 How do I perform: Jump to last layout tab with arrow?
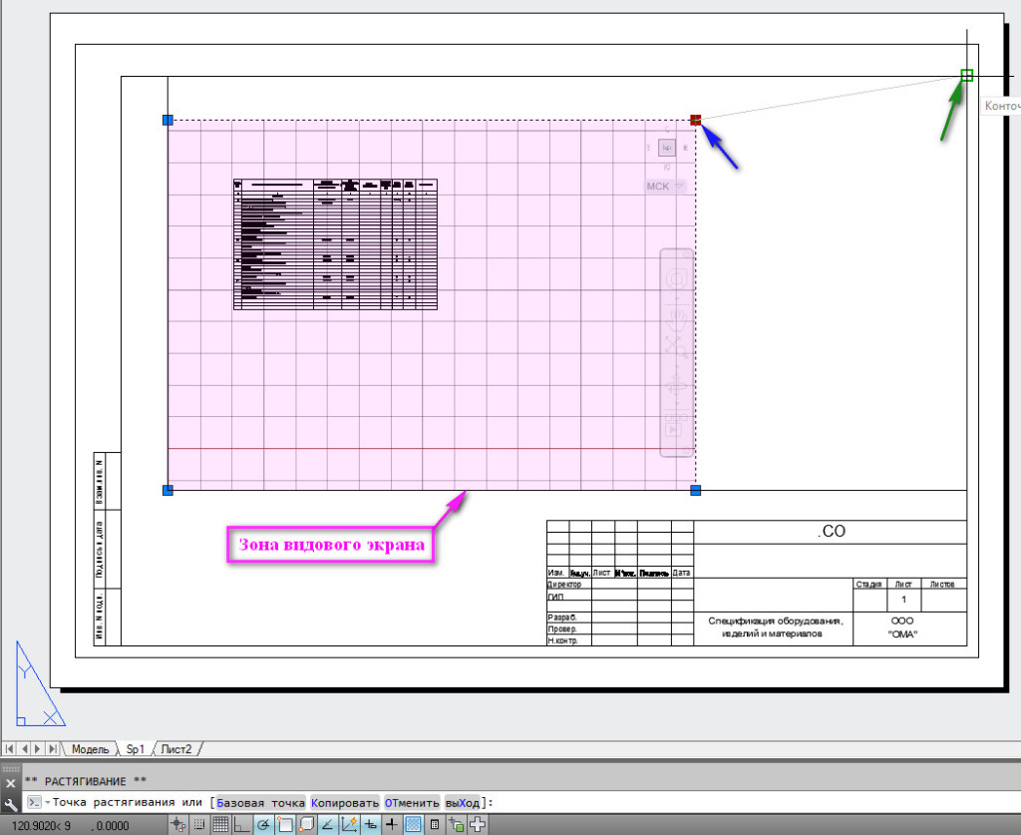point(52,748)
